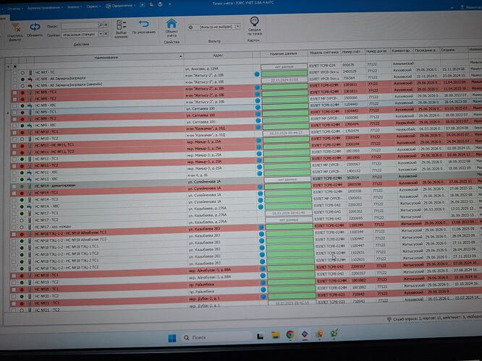Viewport: 482px width, 361px height.
Task: Click the search magnifier next to Поиск
Action: tap(100, 25)
